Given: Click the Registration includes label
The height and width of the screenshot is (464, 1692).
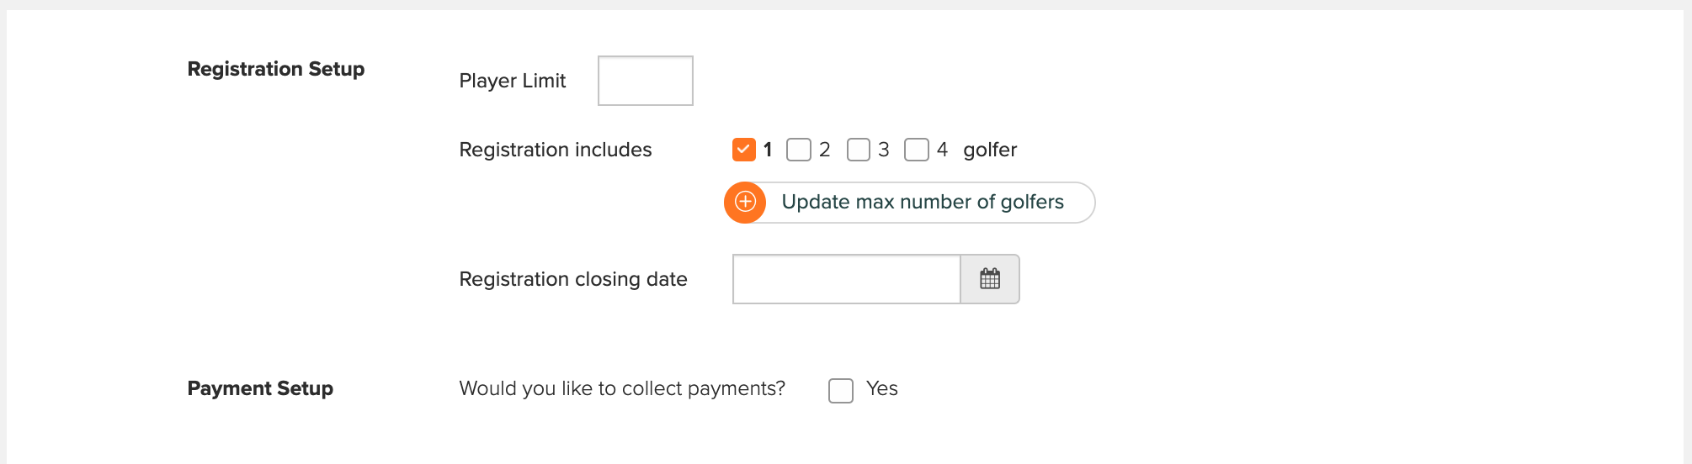Looking at the screenshot, I should click(x=556, y=150).
